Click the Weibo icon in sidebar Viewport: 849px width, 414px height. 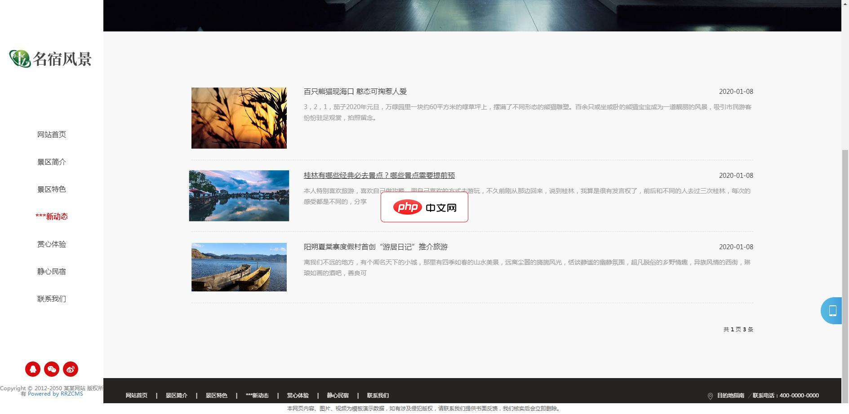71,369
